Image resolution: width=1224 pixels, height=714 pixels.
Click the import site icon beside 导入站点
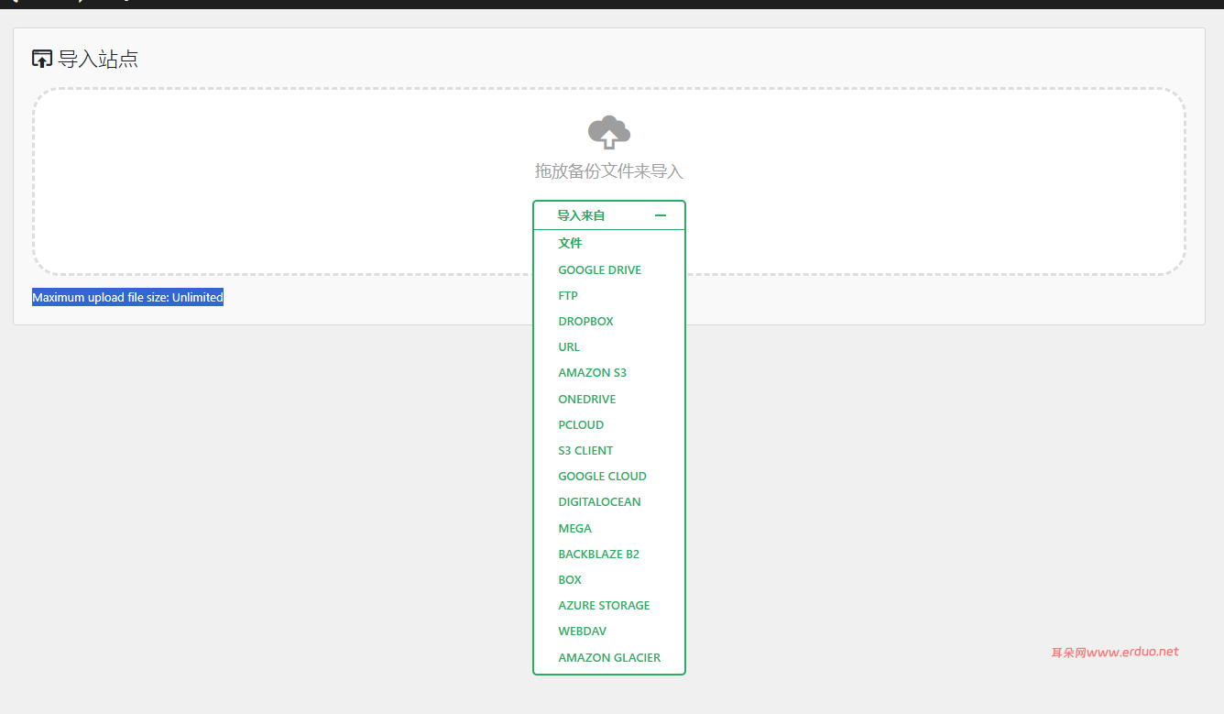pos(42,59)
